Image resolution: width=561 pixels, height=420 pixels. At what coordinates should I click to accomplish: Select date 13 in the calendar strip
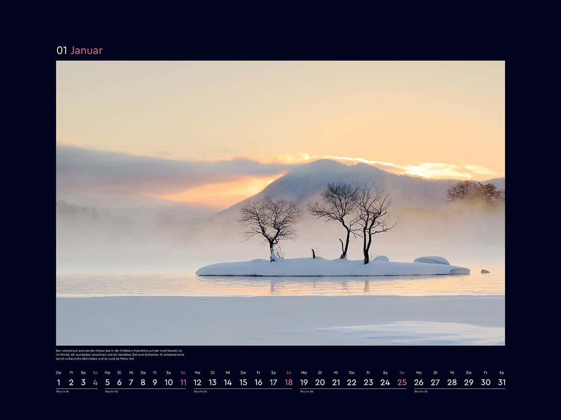coord(212,382)
